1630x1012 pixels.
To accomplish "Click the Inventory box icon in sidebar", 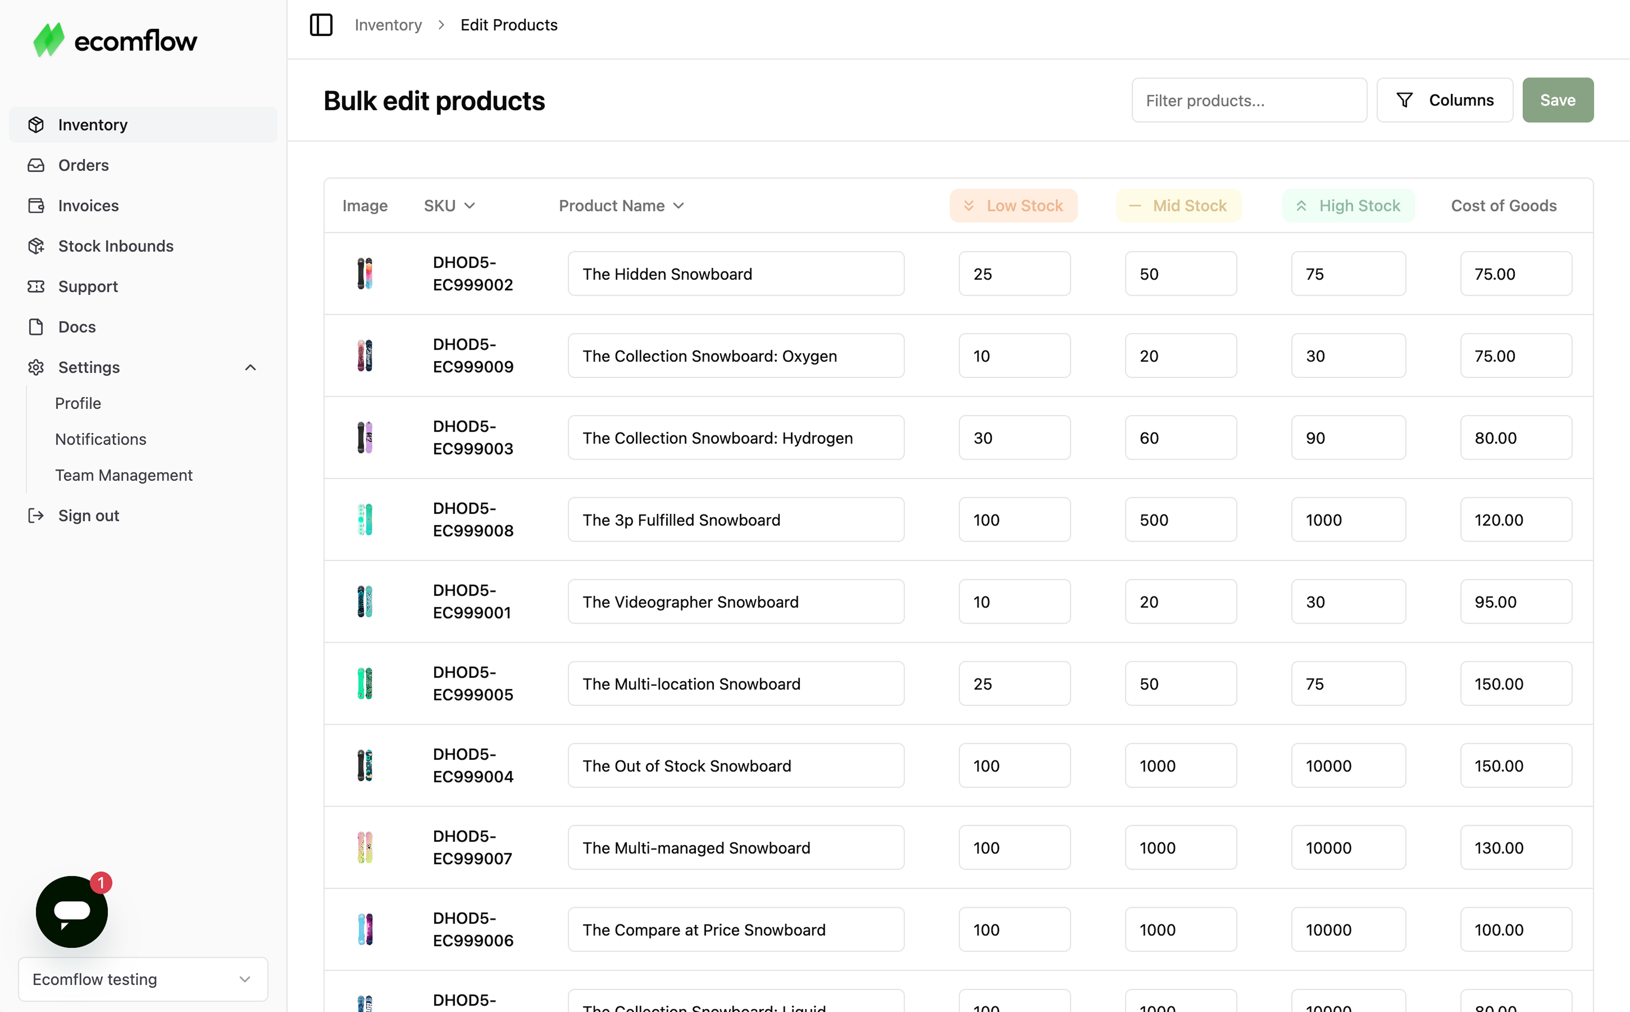I will (x=36, y=125).
